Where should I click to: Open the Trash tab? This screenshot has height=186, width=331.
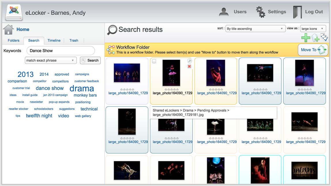point(74,40)
